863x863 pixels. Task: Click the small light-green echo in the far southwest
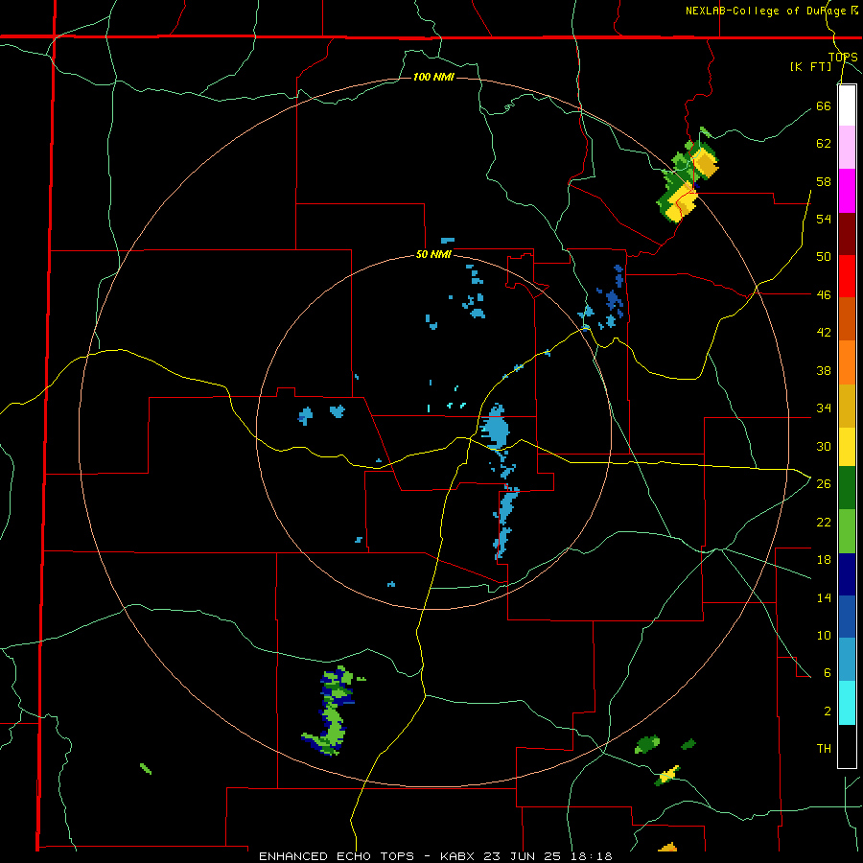(x=146, y=769)
